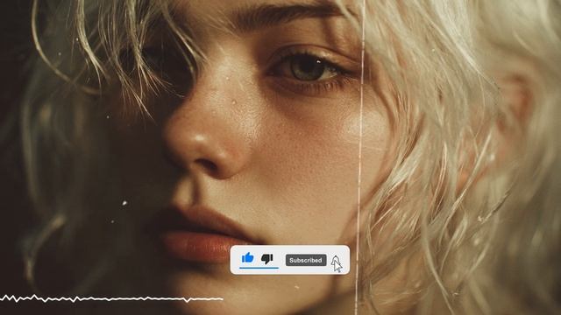Click the black thumbs-down dislike icon
This screenshot has height=315, width=561.
[x=266, y=259]
